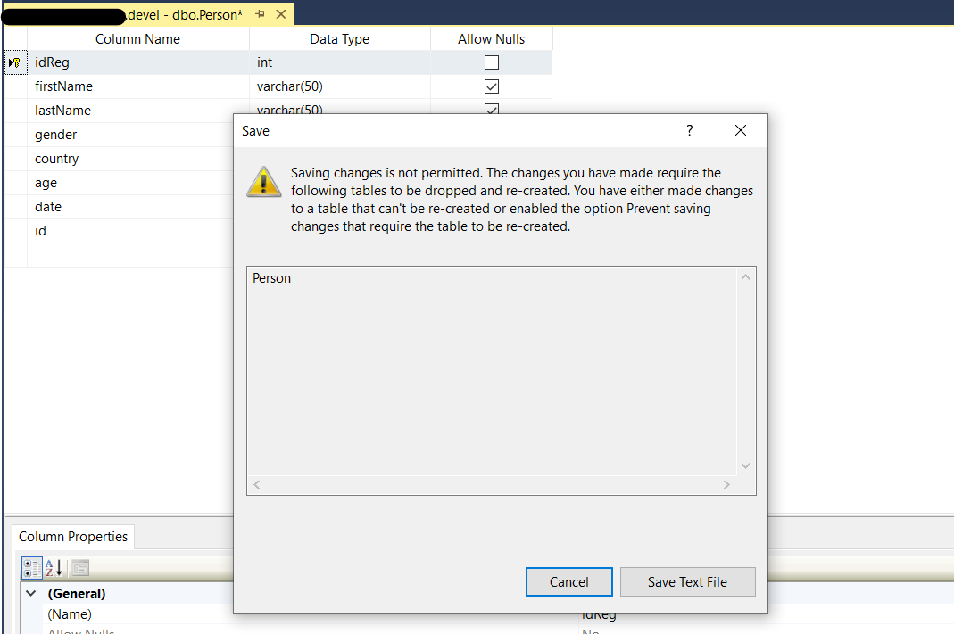
Task: Click the primary key icon beside idReg
Action: click(15, 62)
